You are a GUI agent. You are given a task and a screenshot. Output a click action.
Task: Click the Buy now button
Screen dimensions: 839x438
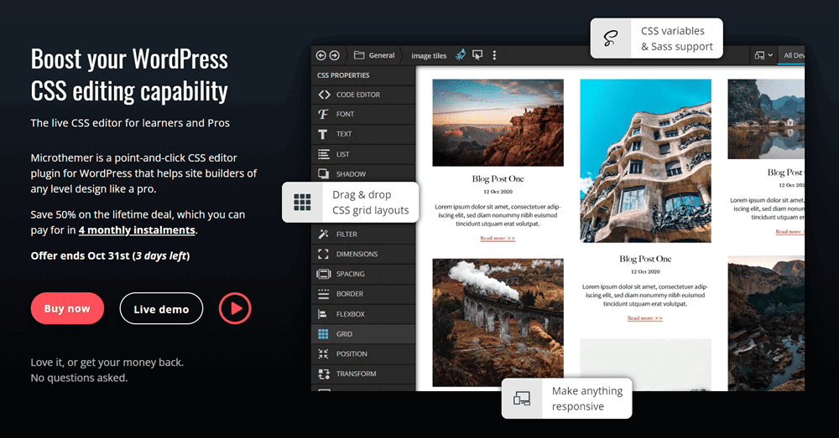click(x=67, y=308)
